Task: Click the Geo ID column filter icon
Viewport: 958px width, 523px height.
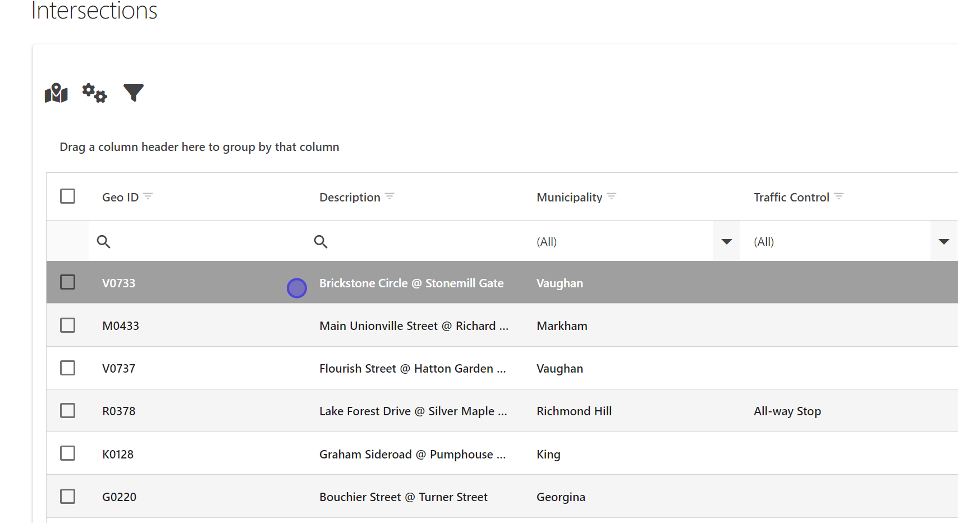Action: 148,196
